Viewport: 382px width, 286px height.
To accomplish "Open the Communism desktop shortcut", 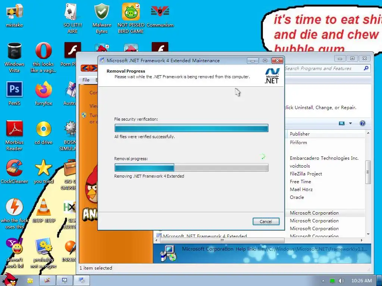I will pos(160,16).
